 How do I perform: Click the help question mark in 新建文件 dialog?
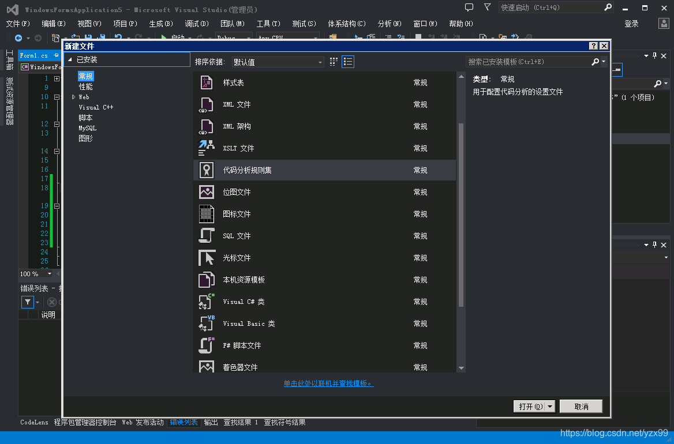[x=594, y=46]
